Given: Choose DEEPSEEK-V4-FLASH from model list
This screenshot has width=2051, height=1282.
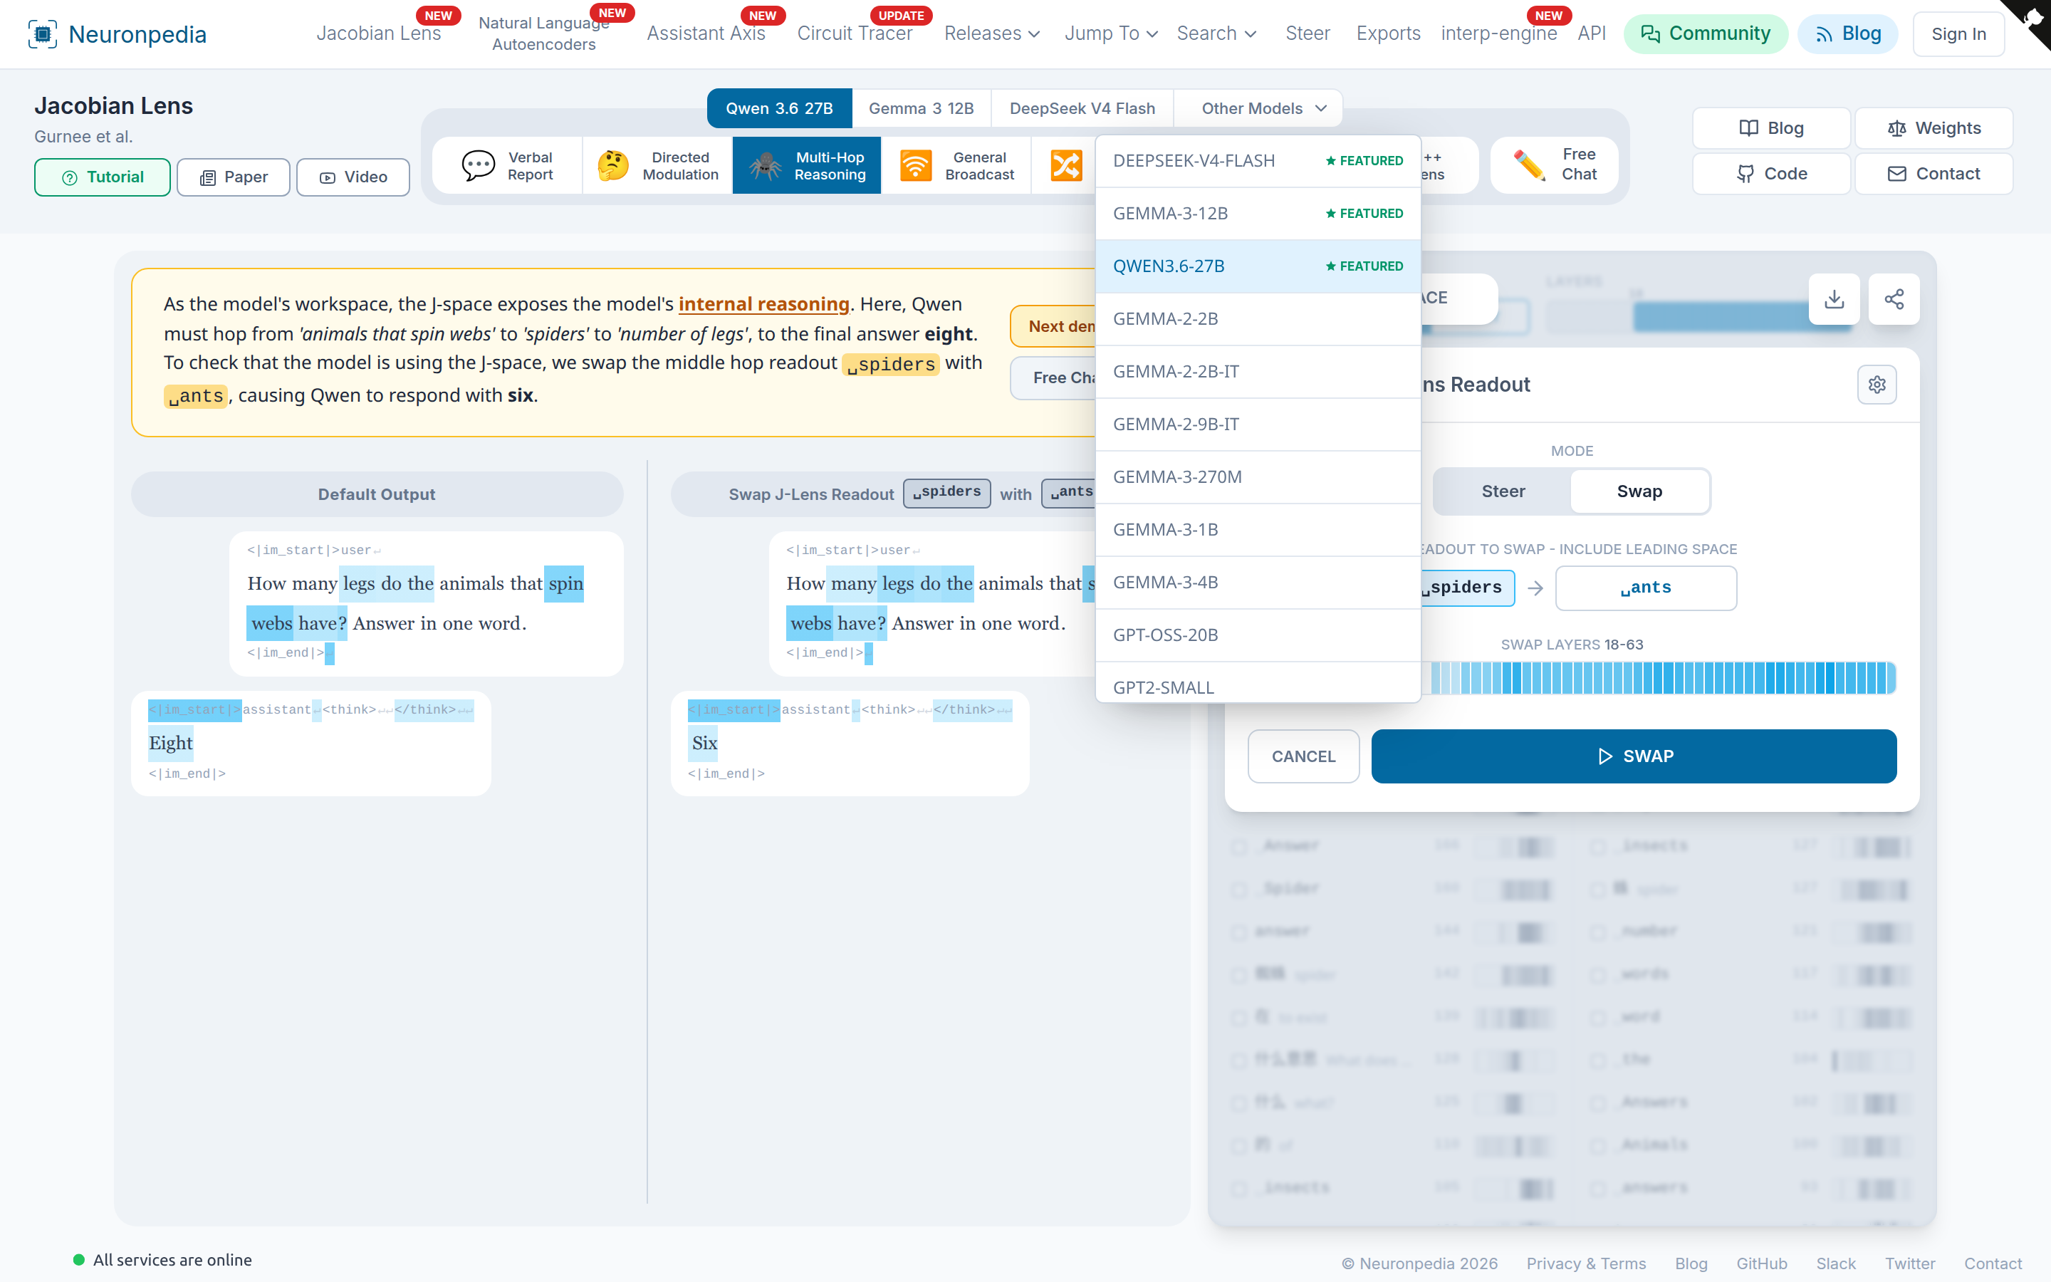Looking at the screenshot, I should (1258, 161).
